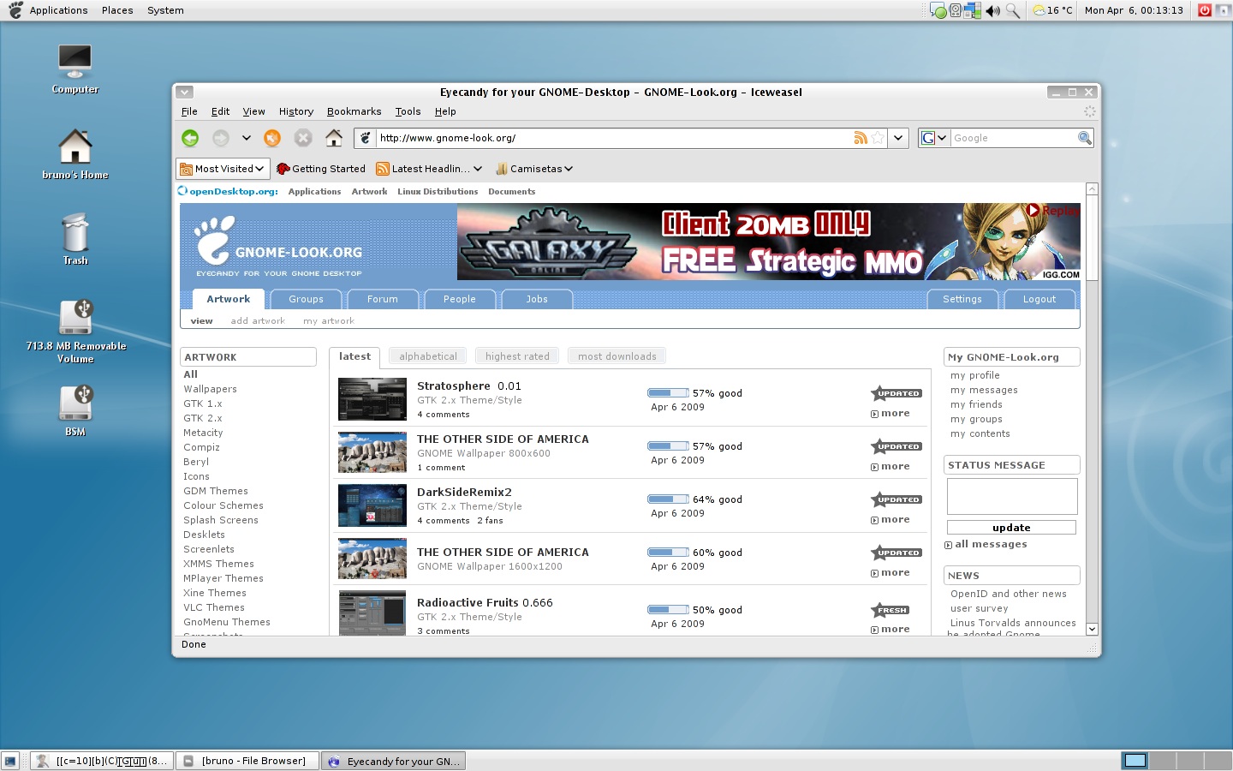Viewport: 1233px width, 771px height.
Task: Open the back/forward history dropdown arrow
Action: pos(246,138)
